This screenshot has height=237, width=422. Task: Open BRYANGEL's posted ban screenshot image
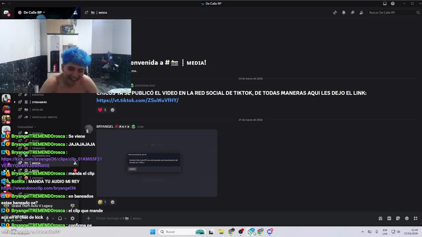157,163
